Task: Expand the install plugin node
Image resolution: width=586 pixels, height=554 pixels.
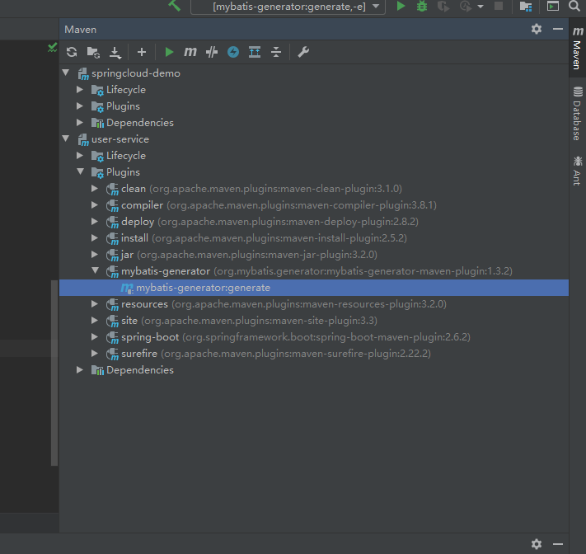Action: pos(95,237)
